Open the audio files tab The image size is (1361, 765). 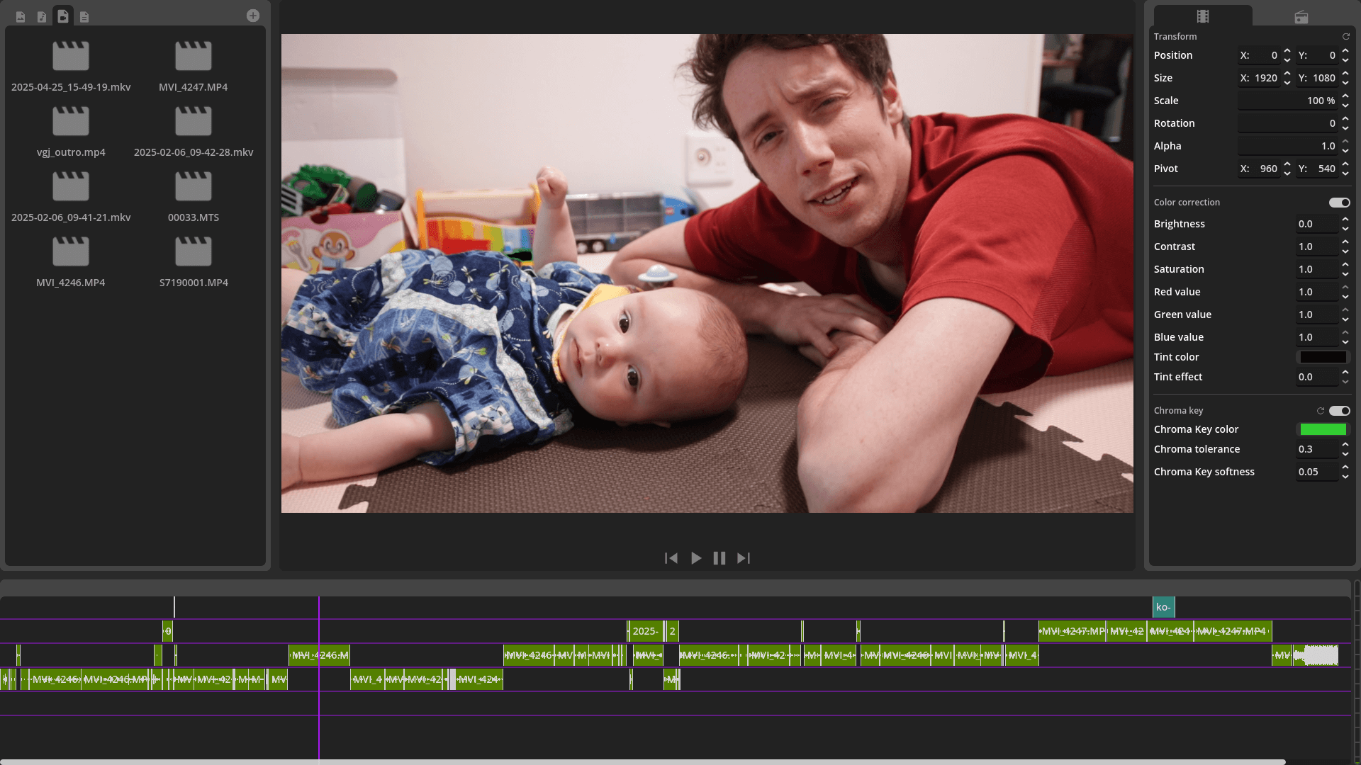point(42,16)
